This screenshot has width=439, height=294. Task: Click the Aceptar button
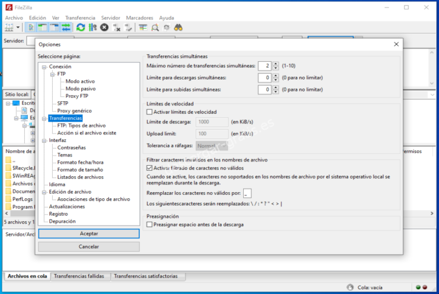89,233
